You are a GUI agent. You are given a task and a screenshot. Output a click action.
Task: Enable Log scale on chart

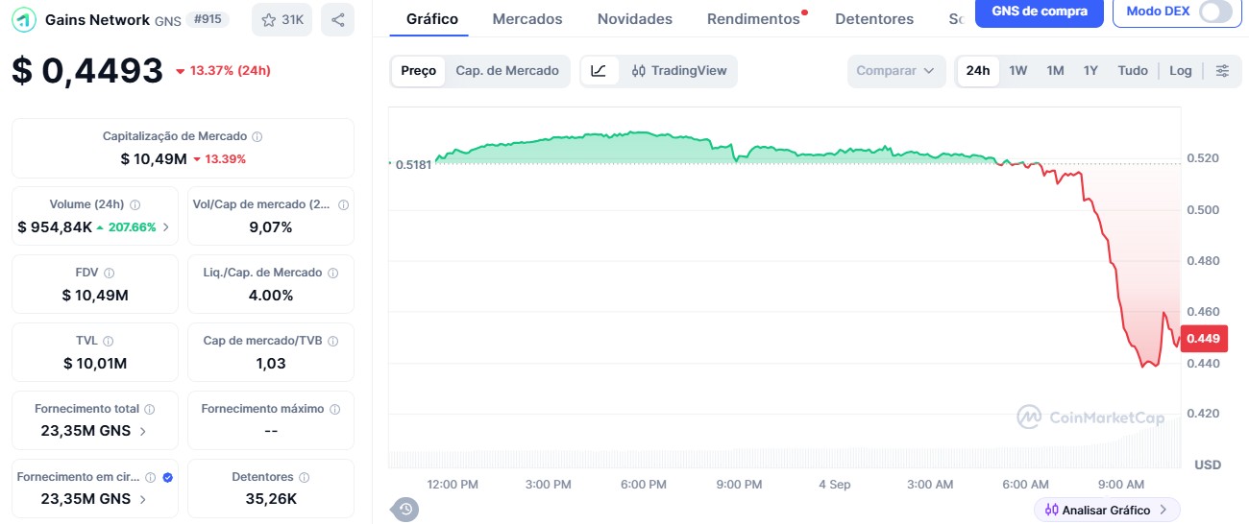pos(1181,71)
